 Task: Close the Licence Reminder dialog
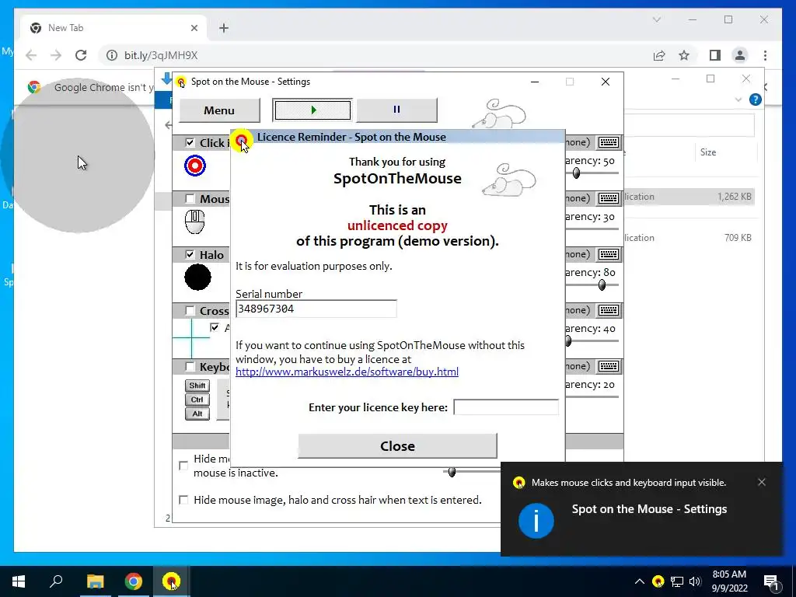coord(397,445)
